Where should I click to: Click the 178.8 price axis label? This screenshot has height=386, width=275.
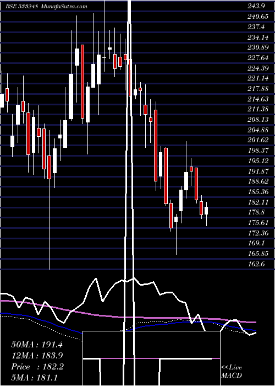256,212
